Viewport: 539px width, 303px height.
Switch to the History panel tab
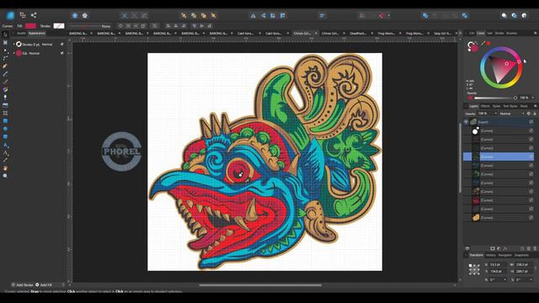click(490, 255)
